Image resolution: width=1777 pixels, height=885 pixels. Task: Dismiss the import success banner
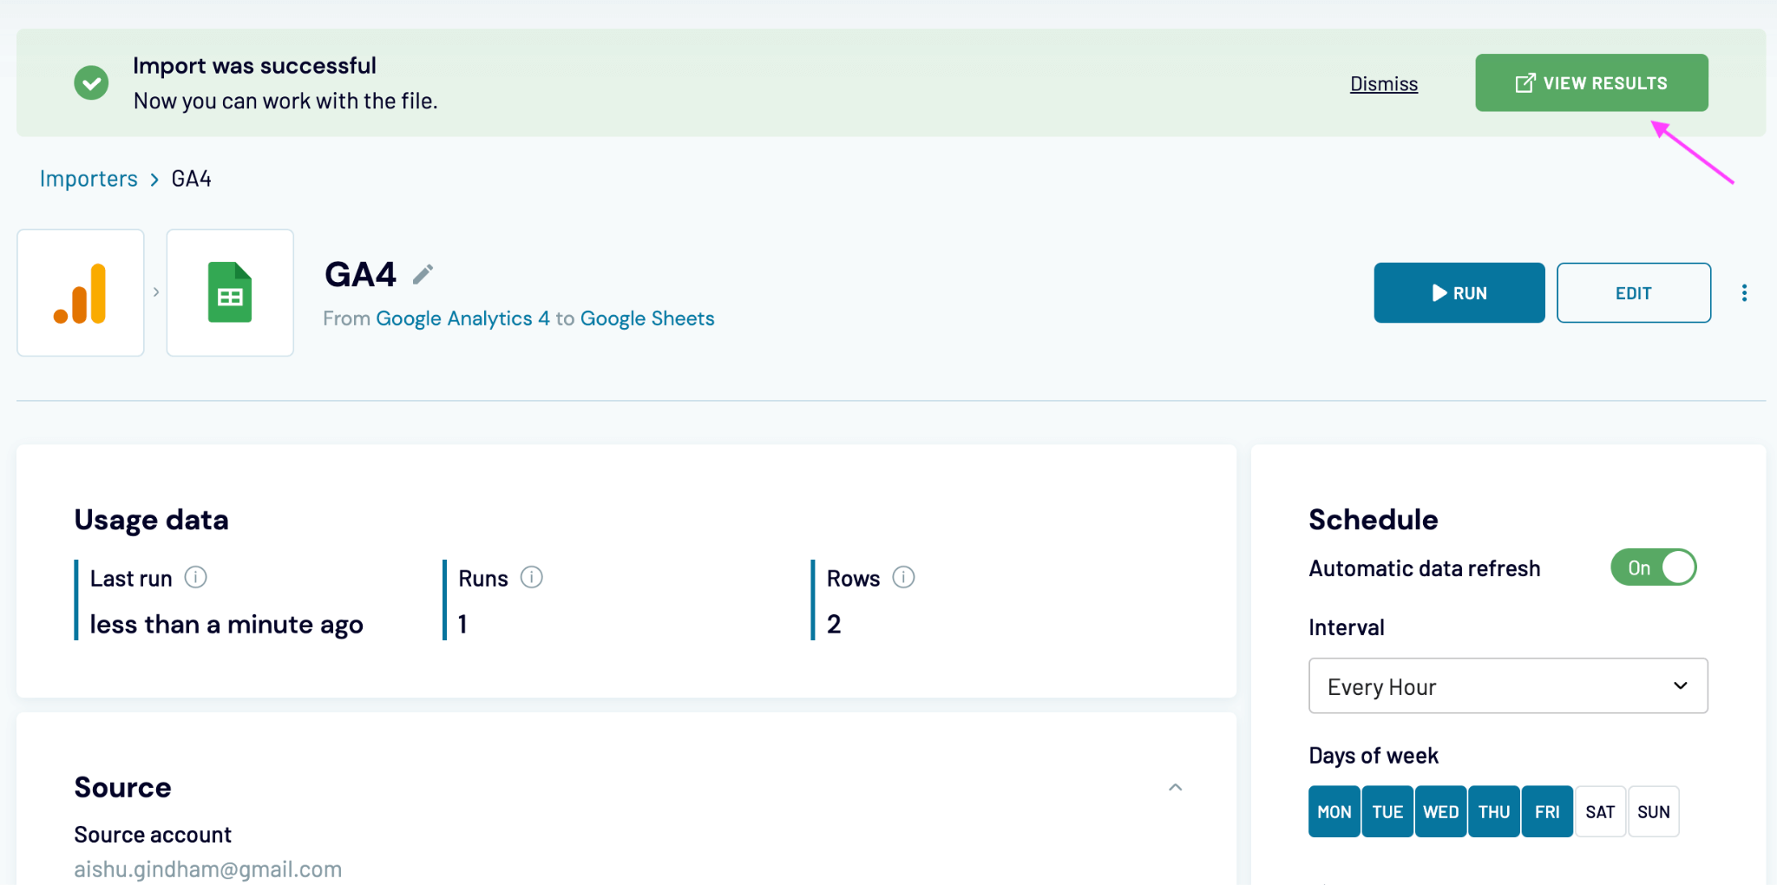tap(1383, 83)
